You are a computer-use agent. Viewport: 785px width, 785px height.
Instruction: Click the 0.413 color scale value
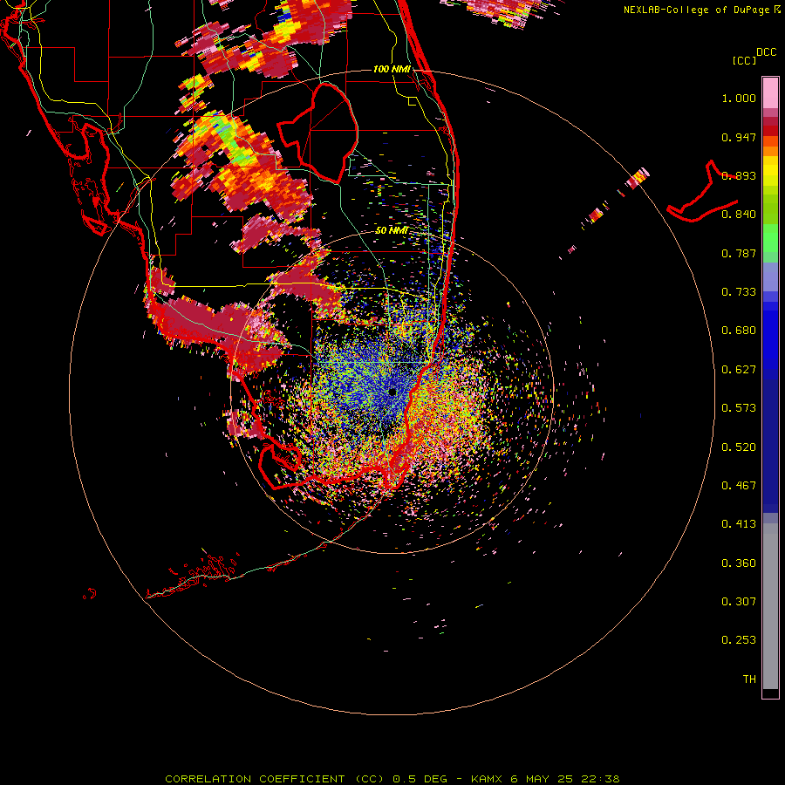[739, 524]
